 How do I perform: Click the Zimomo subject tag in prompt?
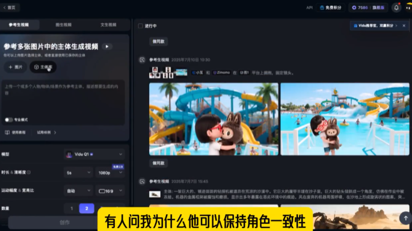pyautogui.click(x=221, y=73)
